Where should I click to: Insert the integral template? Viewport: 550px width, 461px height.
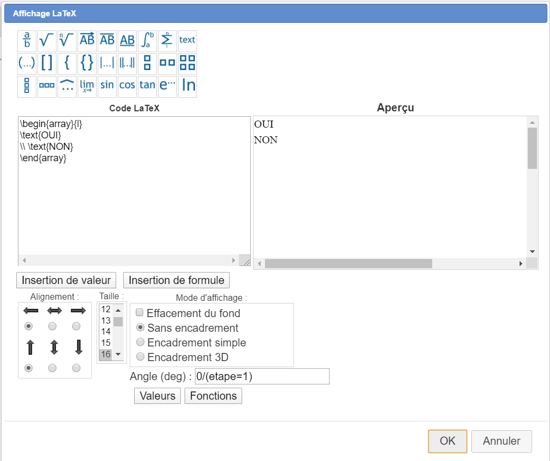point(147,40)
